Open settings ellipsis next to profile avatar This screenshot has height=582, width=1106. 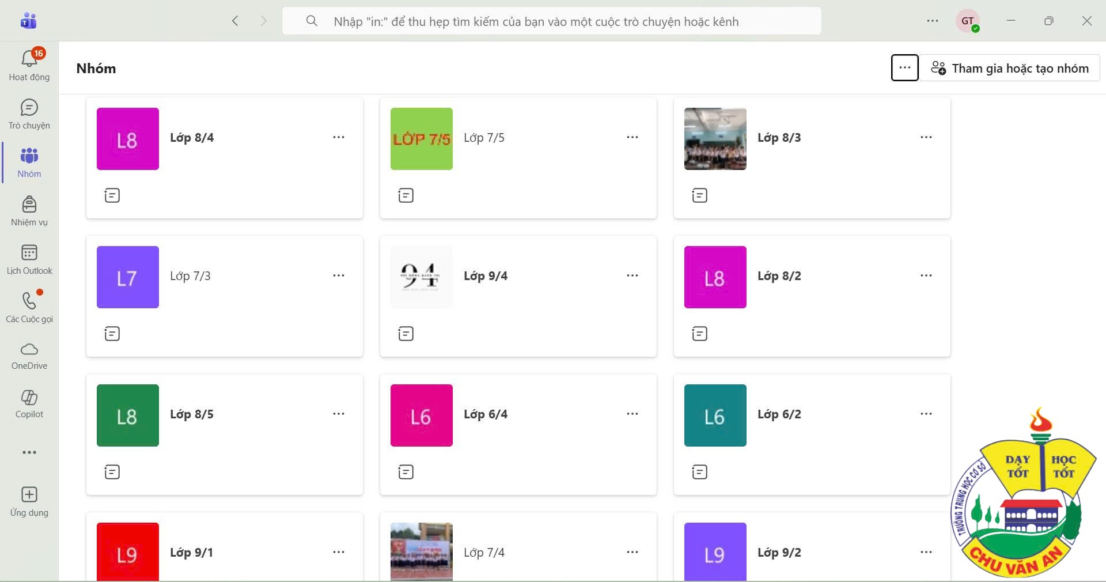[x=932, y=21]
